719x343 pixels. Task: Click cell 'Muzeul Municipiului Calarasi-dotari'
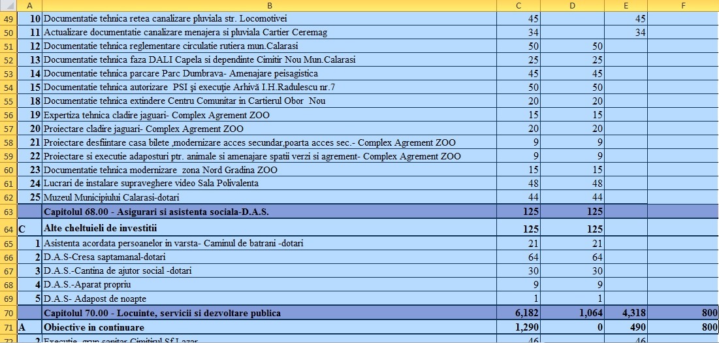(269, 198)
